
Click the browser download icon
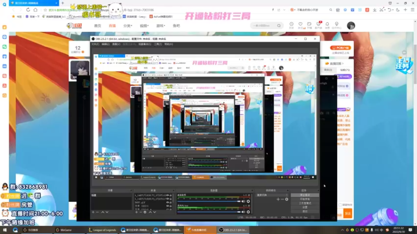point(374,10)
